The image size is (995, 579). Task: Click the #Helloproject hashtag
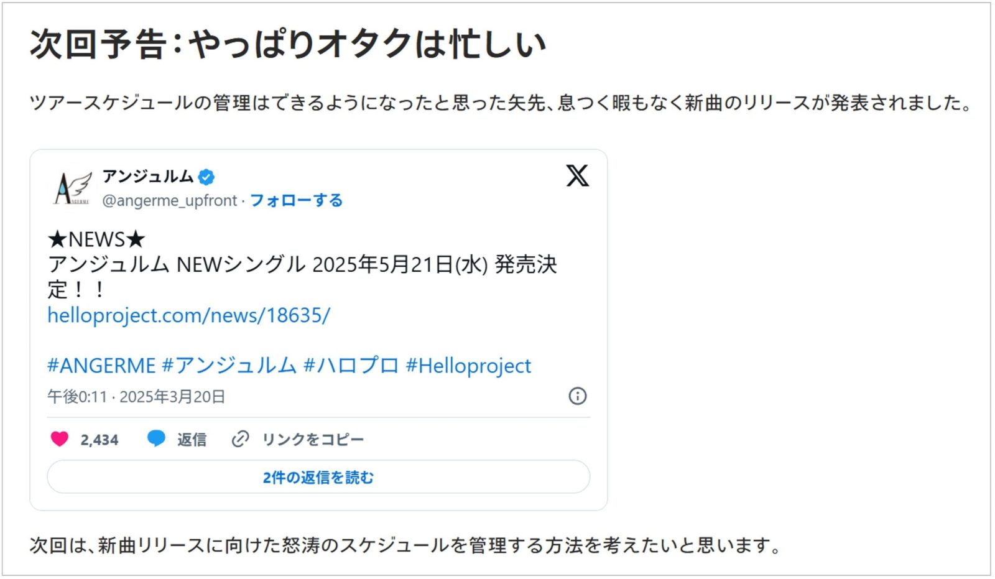pyautogui.click(x=468, y=366)
